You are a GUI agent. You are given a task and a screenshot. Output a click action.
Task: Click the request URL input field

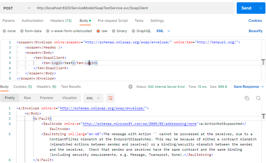(134, 8)
